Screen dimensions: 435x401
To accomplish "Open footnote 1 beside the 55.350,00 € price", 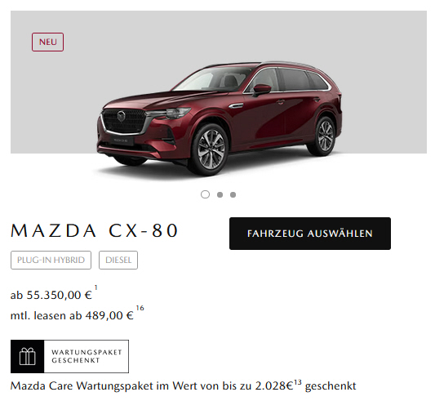I will pos(96,287).
